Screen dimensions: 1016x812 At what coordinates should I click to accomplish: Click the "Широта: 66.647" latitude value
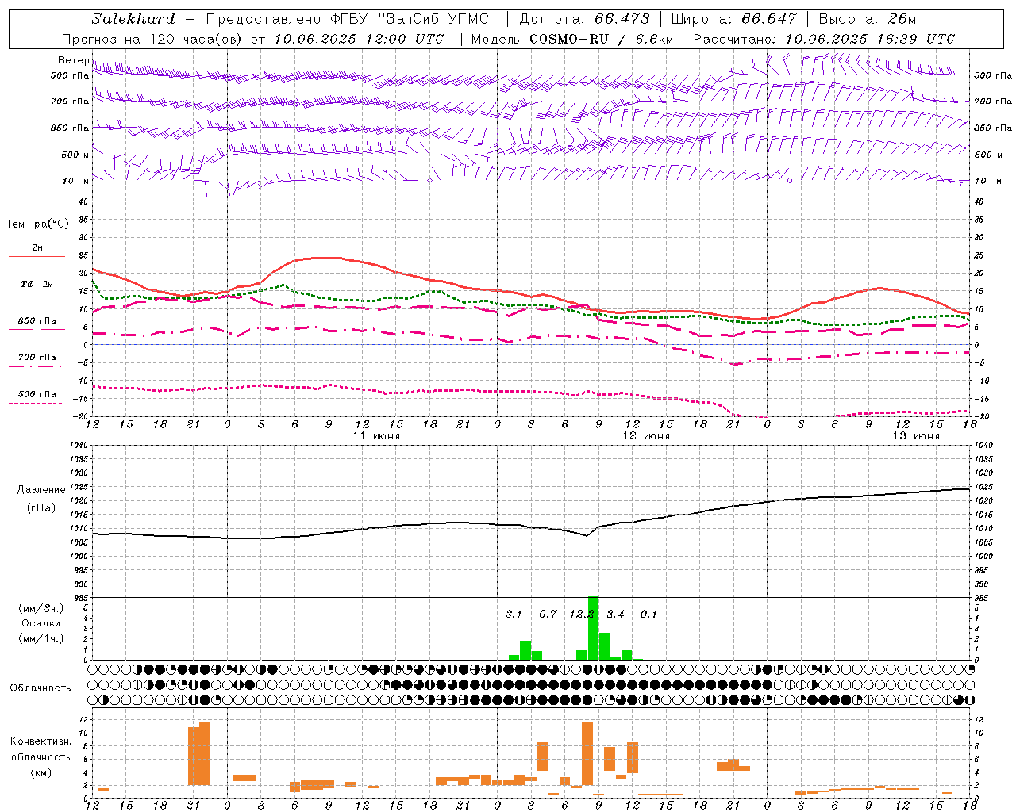click(x=733, y=19)
